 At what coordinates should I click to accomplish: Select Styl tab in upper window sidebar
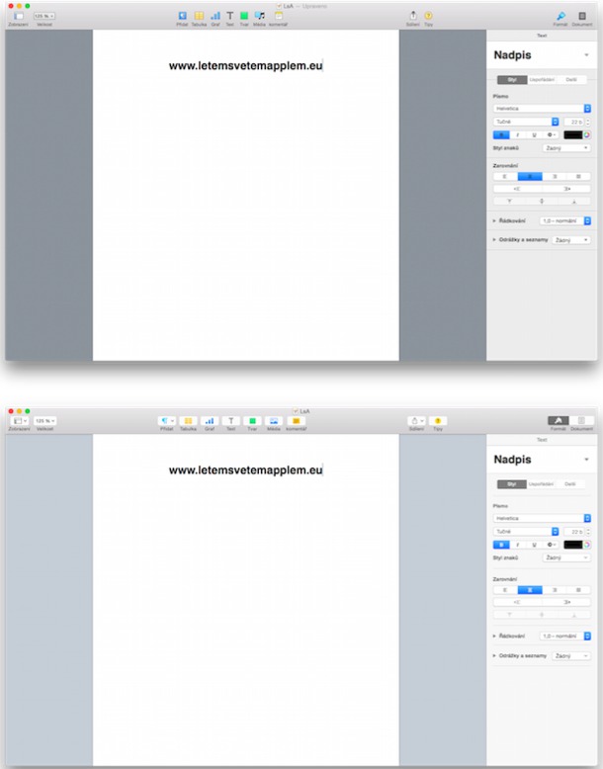512,79
